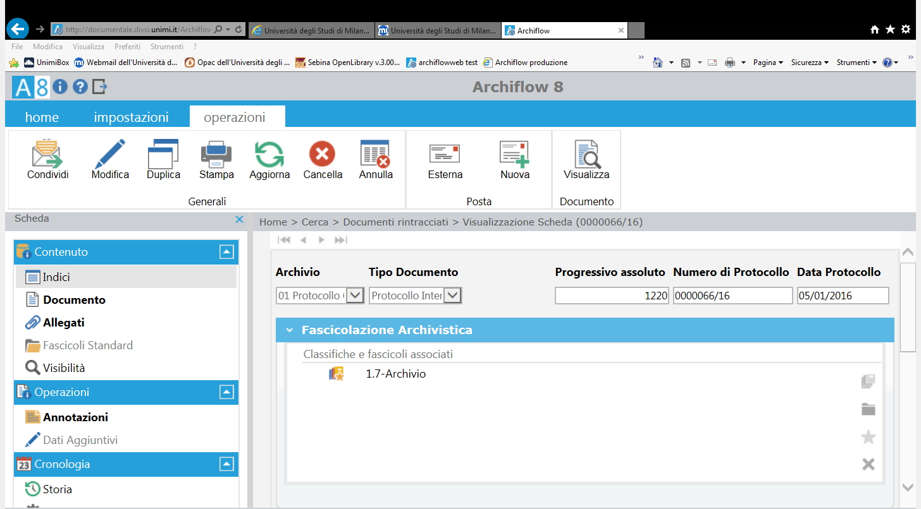Viewport: 921px width, 509px height.
Task: Open the Pagina dropdown in IE toolbar
Action: (769, 63)
